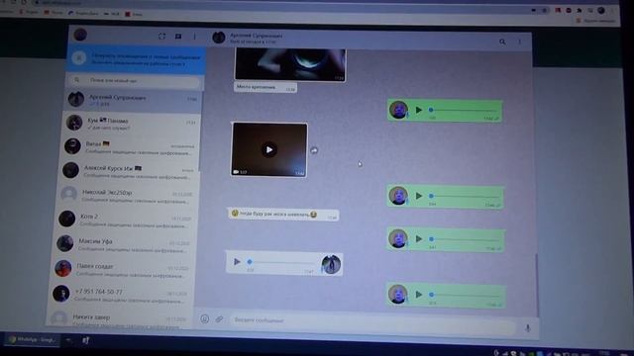The image size is (634, 356).
Task: Click the conversation scrollbar
Action: [x=537, y=285]
